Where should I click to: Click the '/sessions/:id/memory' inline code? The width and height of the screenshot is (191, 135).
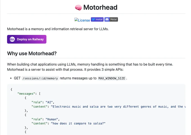click(40, 78)
